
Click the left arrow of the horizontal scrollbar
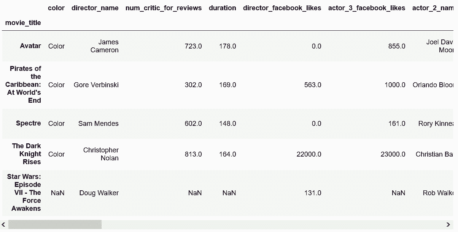(3, 224)
